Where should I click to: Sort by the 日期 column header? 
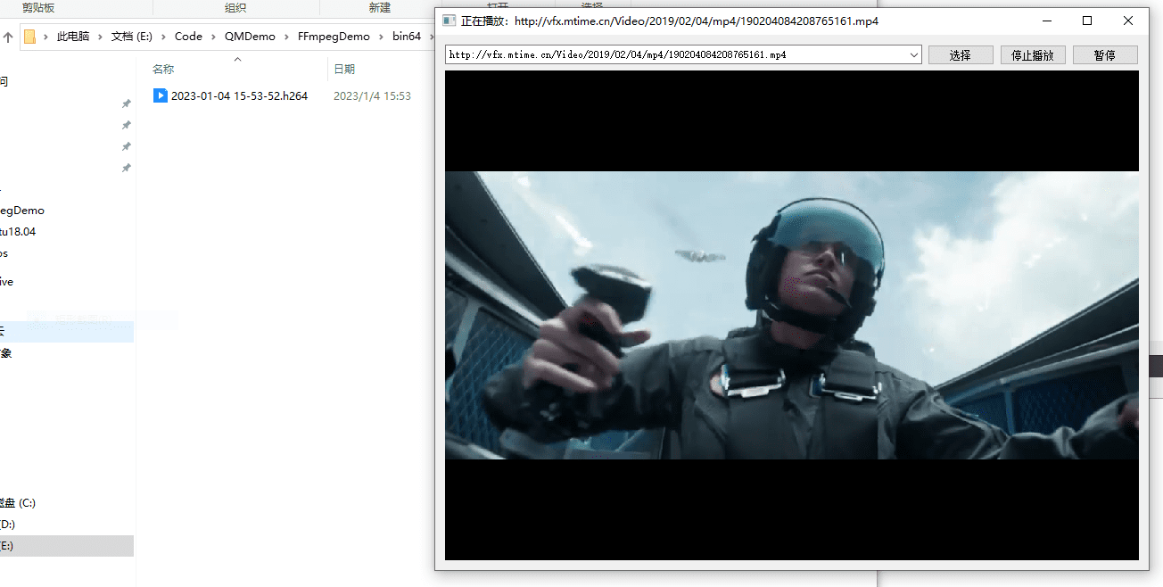pos(344,69)
